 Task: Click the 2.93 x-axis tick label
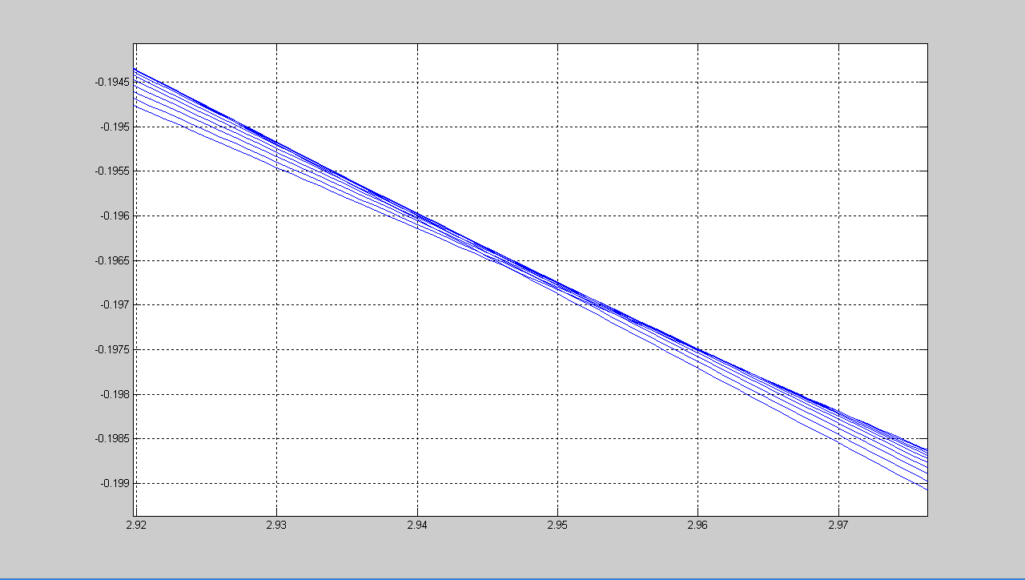pos(276,524)
